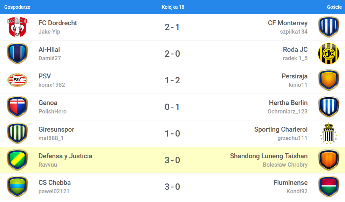Open manager Jake Yip's profile

(49, 32)
